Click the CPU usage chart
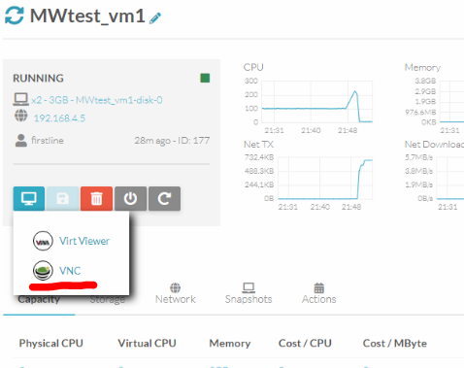The width and height of the screenshot is (464, 368). (317, 102)
